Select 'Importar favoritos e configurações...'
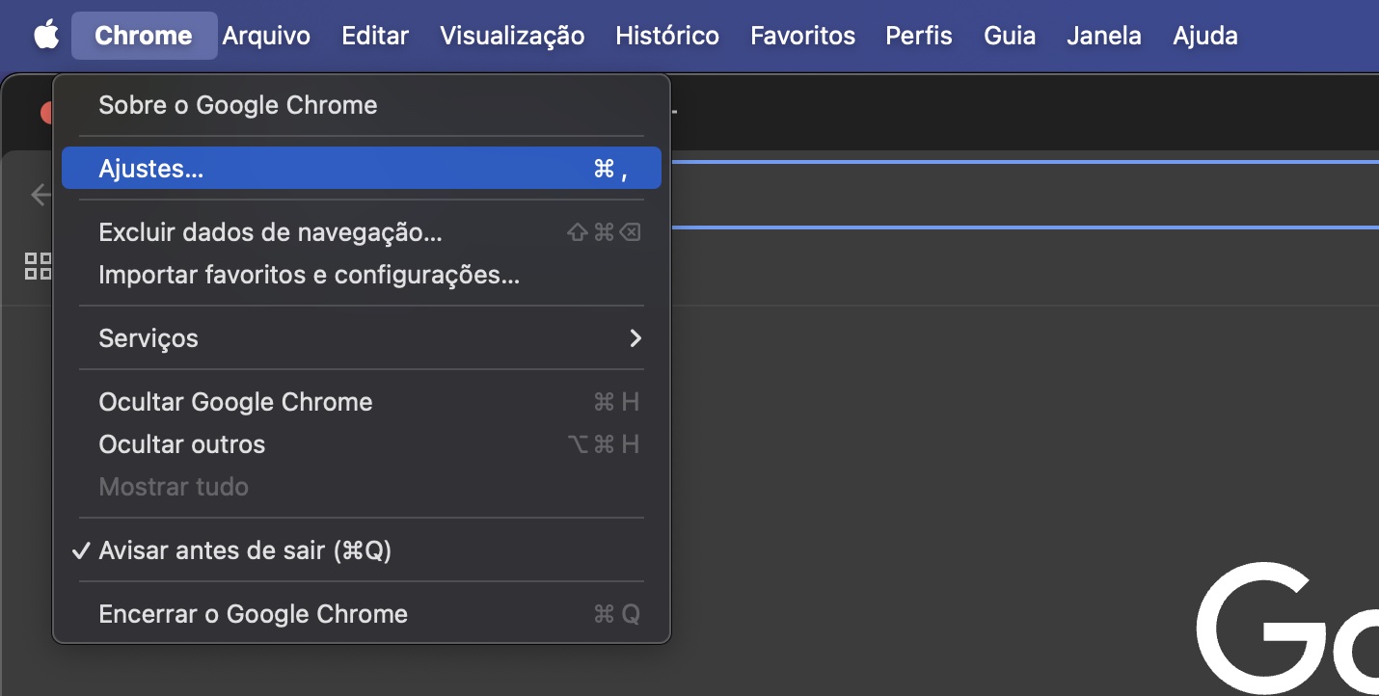1379x696 pixels. click(x=309, y=275)
